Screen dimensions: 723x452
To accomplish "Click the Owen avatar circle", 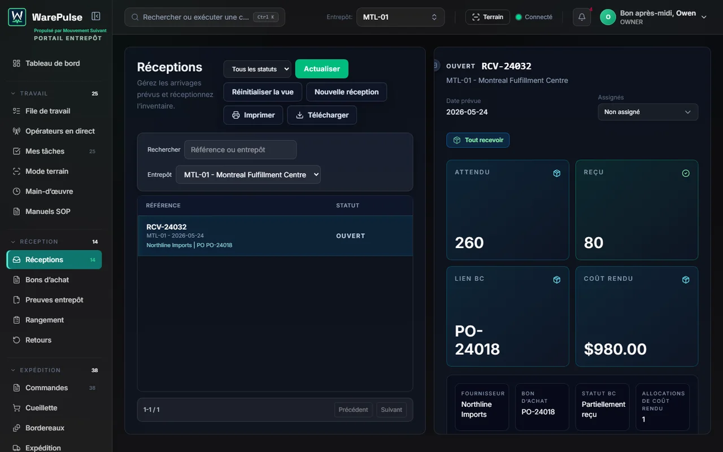I will tap(608, 17).
